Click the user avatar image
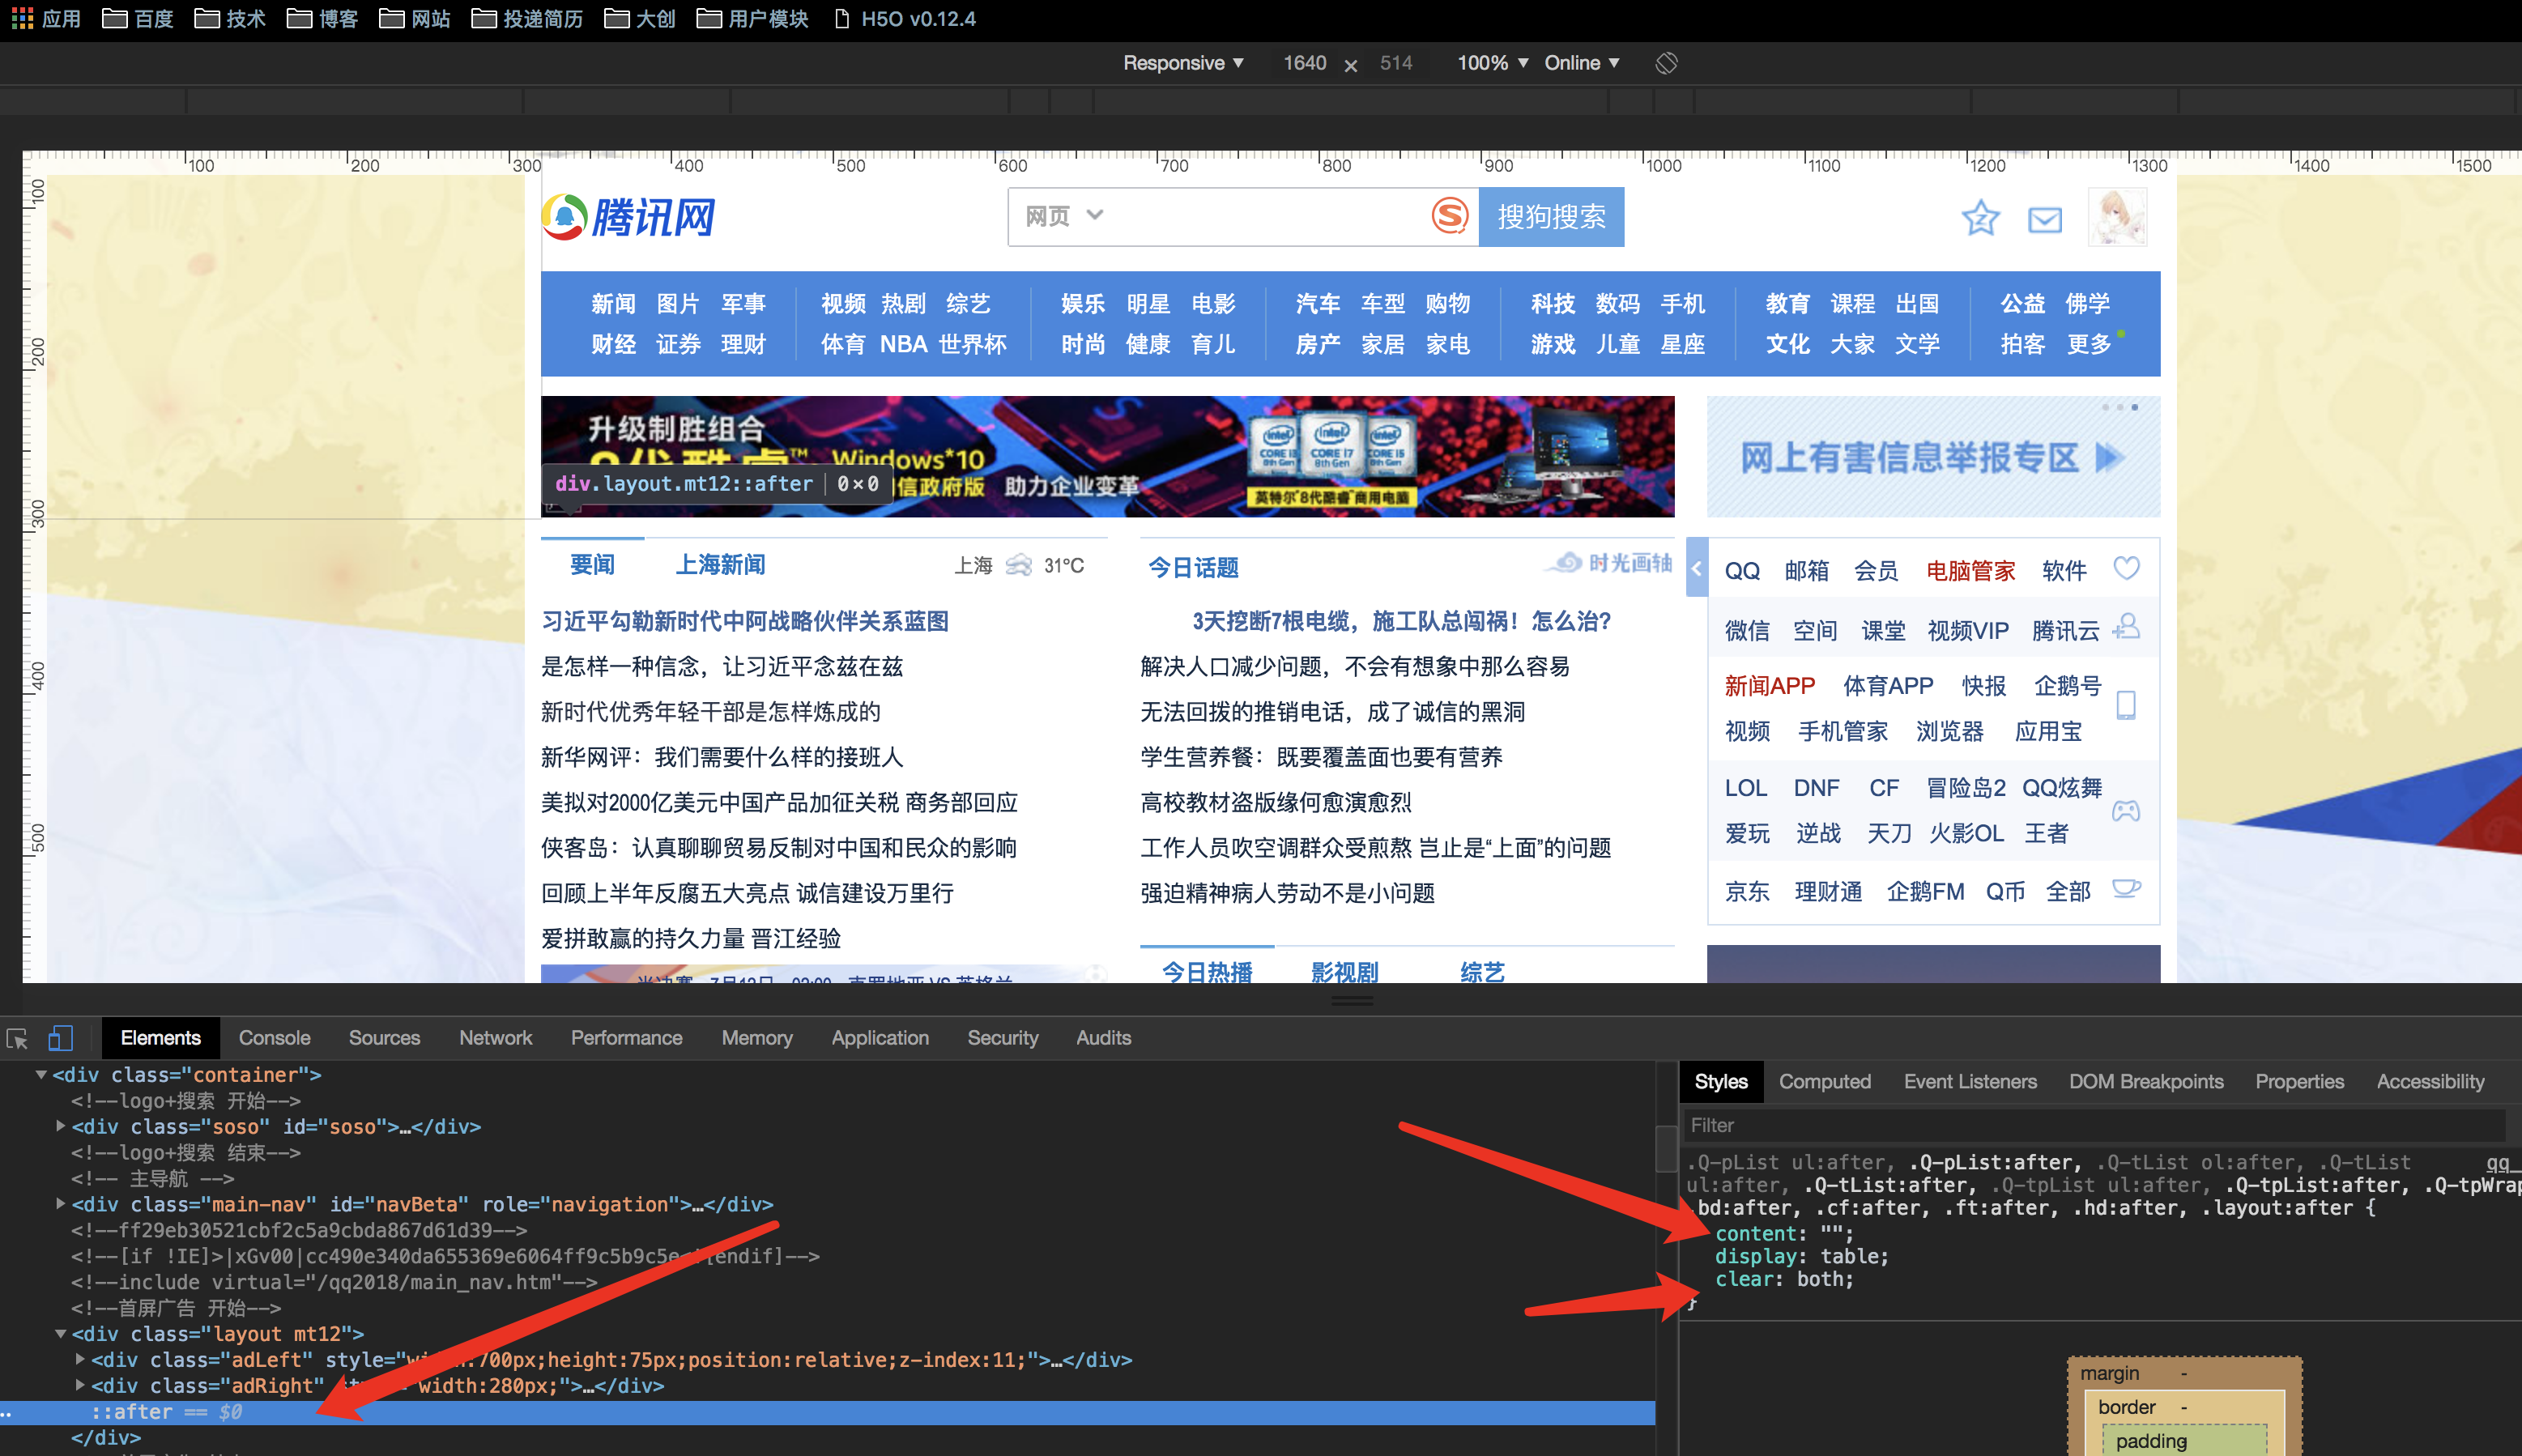This screenshot has width=2522, height=1456. click(x=2117, y=217)
